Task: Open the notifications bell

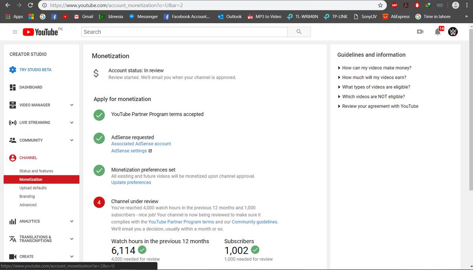Action: point(438,32)
